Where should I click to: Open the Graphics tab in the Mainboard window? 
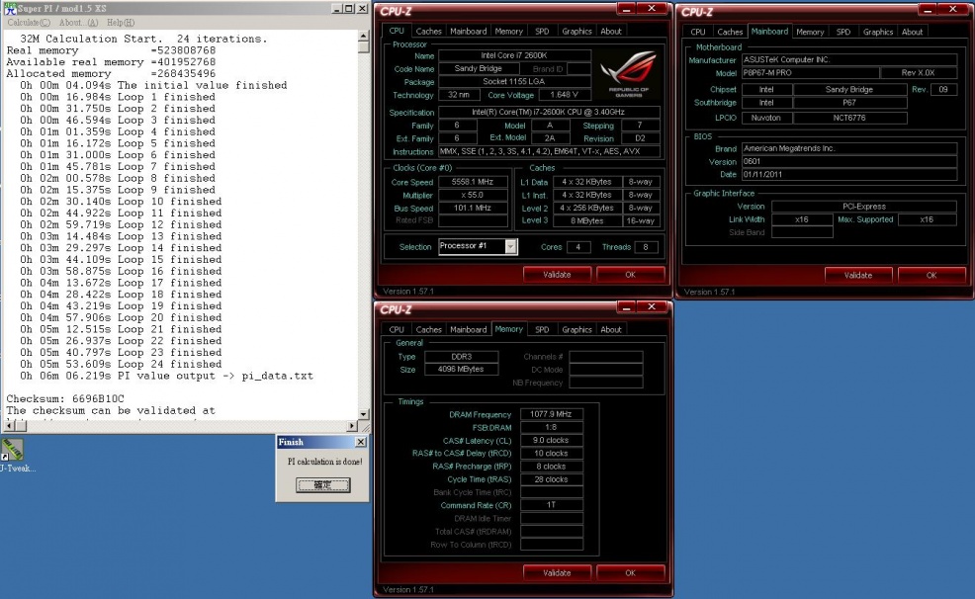coord(878,32)
